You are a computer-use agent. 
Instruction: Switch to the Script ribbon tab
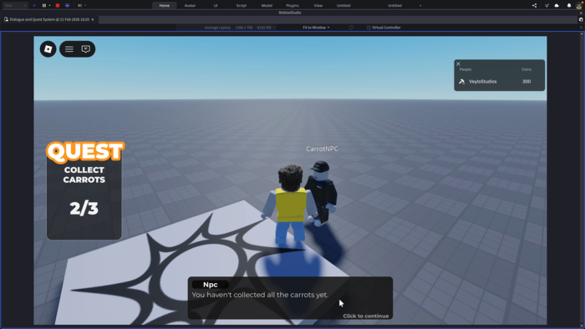click(241, 6)
